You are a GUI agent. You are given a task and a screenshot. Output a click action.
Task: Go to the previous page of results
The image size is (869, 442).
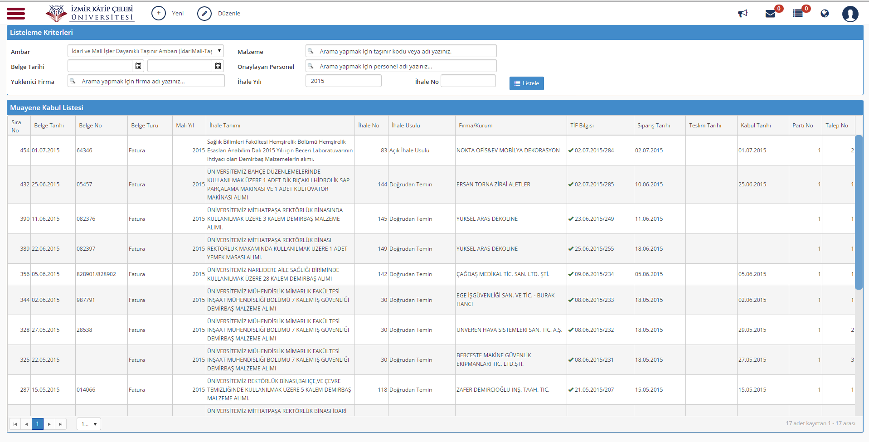coord(26,424)
